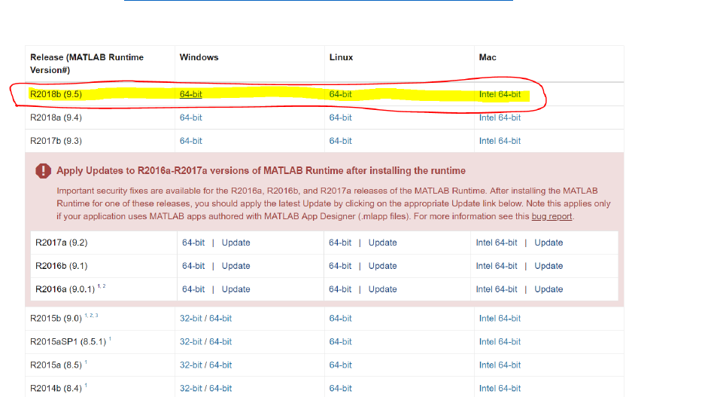Download R2015a Mac Intel 64-bit runtime

[500, 365]
